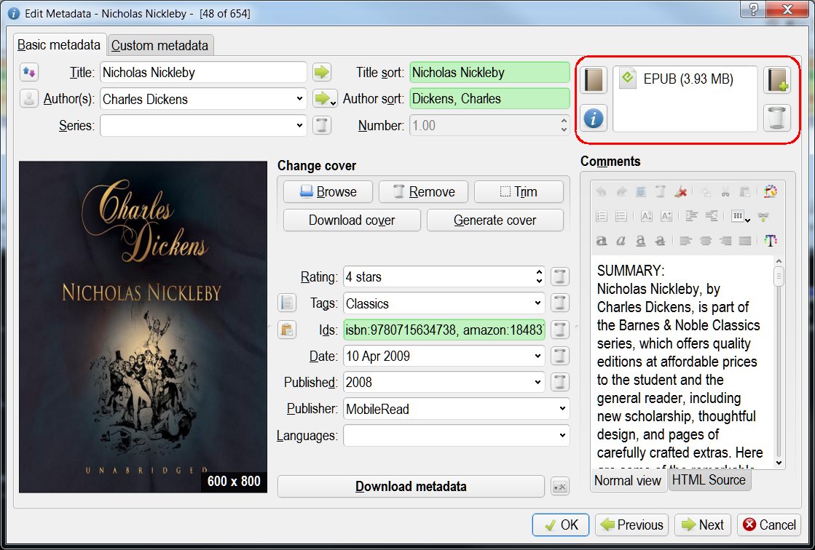Clear series with the trash icon

click(x=322, y=125)
